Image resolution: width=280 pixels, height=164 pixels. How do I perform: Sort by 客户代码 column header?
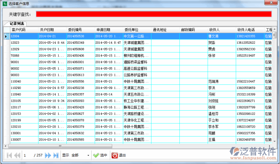(18, 30)
